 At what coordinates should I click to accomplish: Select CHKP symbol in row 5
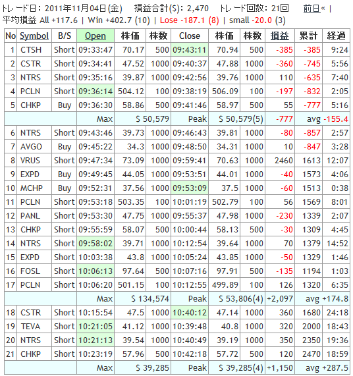coord(31,105)
